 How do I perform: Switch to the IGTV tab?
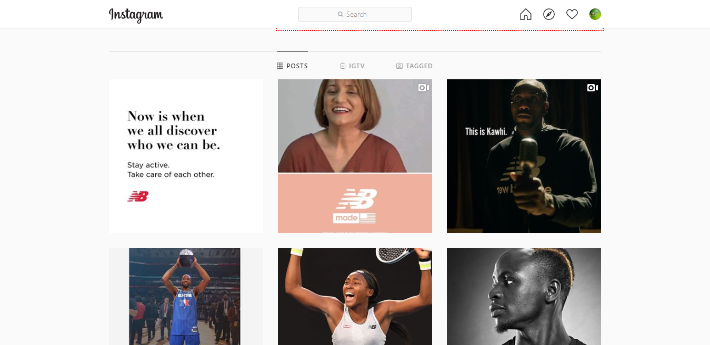[x=352, y=66]
